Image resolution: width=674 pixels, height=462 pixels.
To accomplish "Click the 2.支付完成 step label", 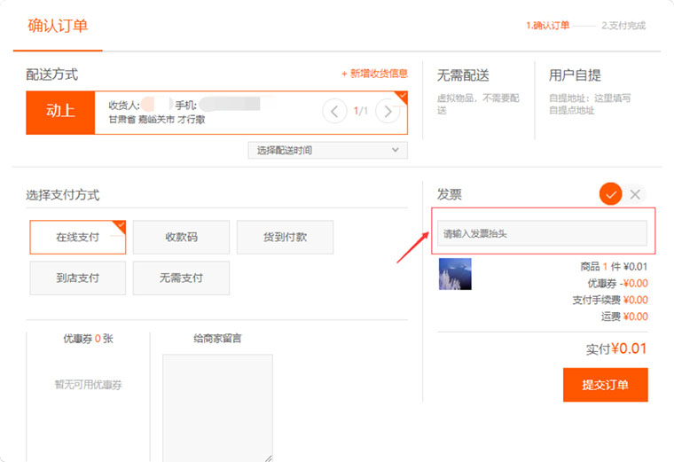I will [623, 26].
